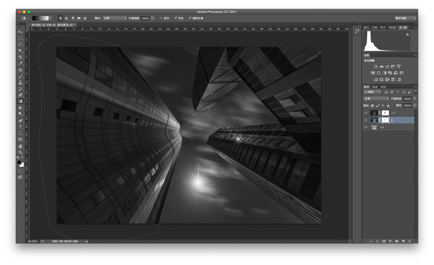Viewport: 434px width, 265px height.
Task: Open the layer filter type dropdown
Action: tap(372, 92)
